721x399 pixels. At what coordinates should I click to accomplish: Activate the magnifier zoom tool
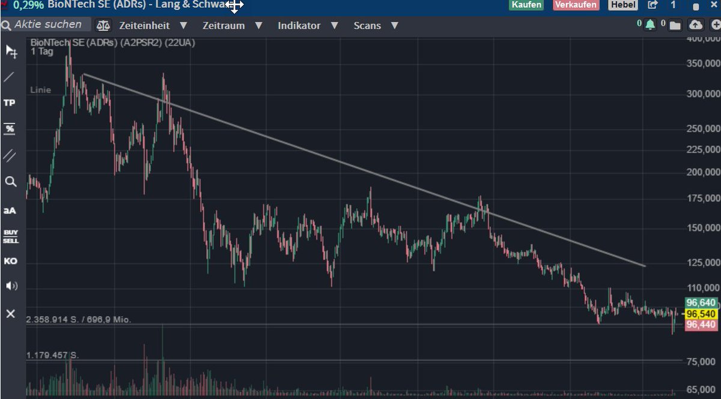10,182
